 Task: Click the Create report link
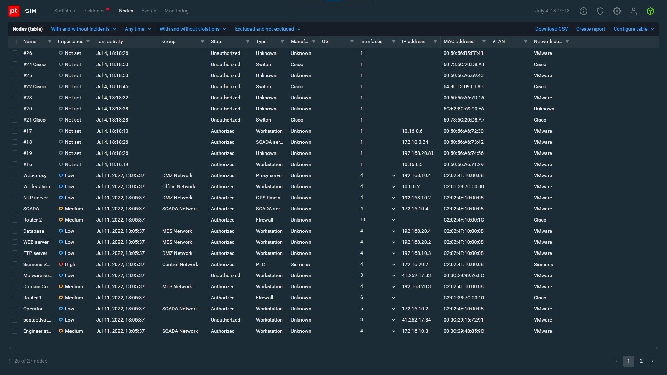591,29
